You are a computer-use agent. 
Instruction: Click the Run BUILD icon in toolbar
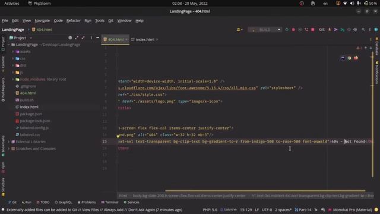click(x=287, y=30)
